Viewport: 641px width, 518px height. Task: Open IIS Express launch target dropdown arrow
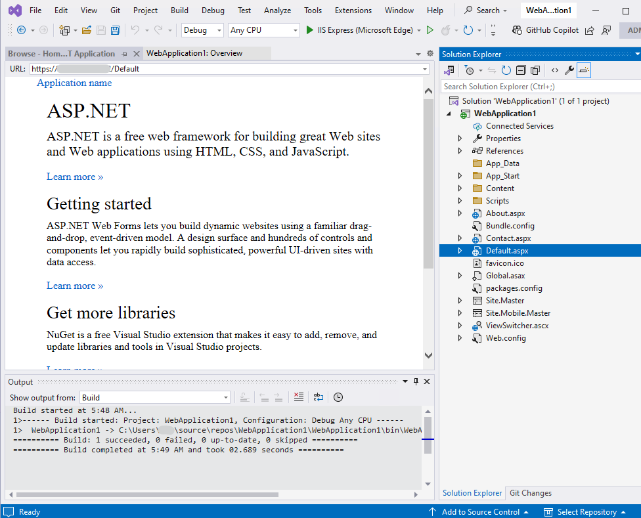(x=419, y=30)
